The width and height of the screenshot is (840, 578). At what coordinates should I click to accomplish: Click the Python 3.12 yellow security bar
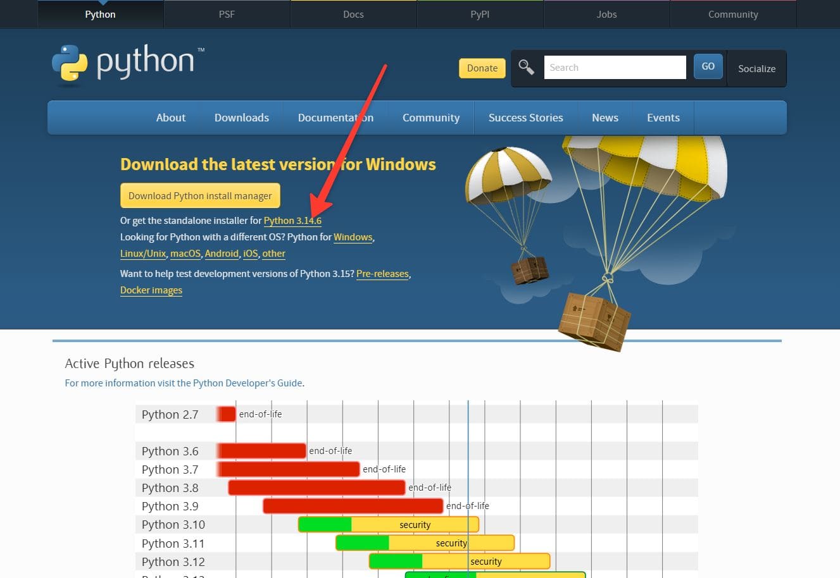coord(486,561)
